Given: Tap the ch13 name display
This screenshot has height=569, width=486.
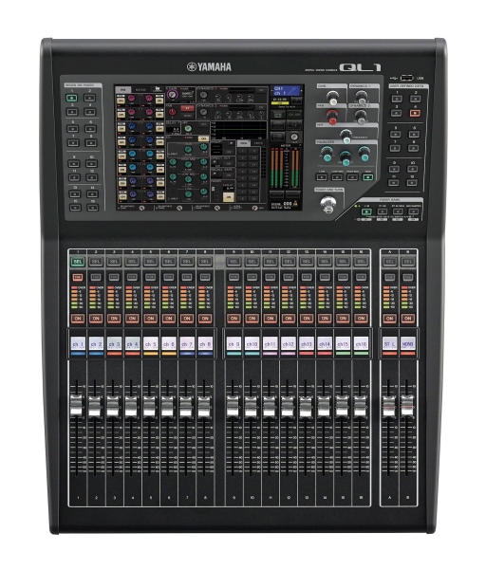Looking at the screenshot, I should 307,343.
